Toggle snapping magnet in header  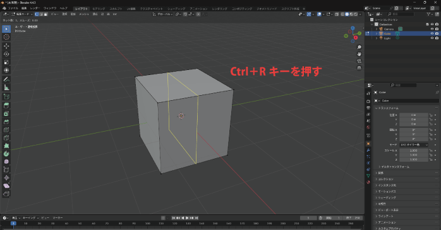185,14
